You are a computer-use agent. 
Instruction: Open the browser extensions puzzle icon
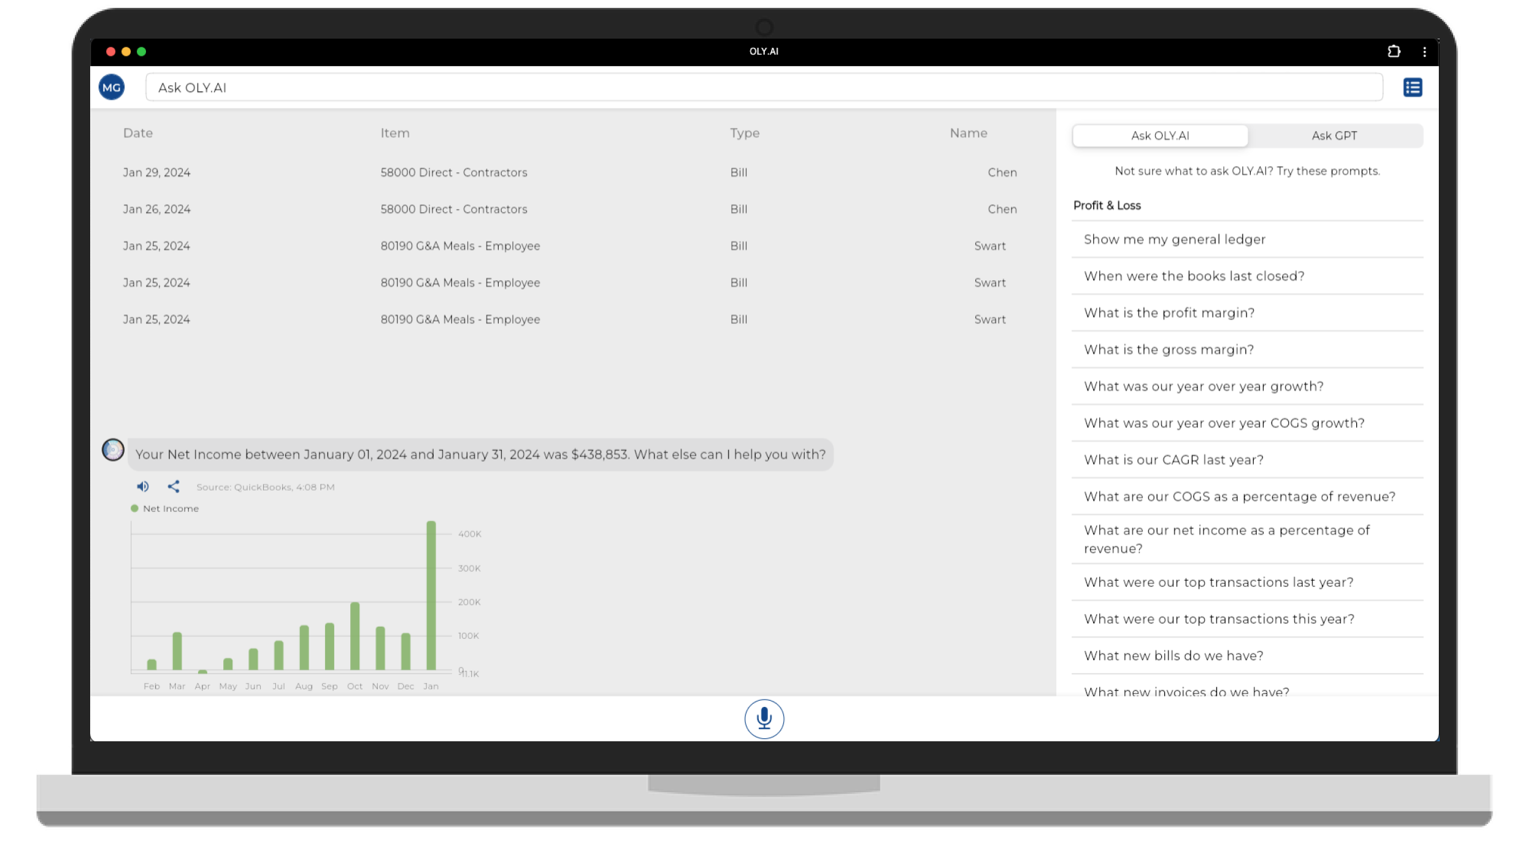1394,52
